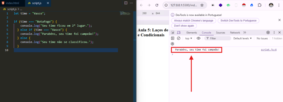This screenshot has height=102, width=283.
Task: Click the console Filter input field
Action: [218, 38]
